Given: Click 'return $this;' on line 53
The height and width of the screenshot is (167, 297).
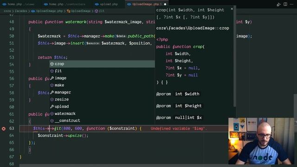Looking at the screenshot, I should click(52, 58).
